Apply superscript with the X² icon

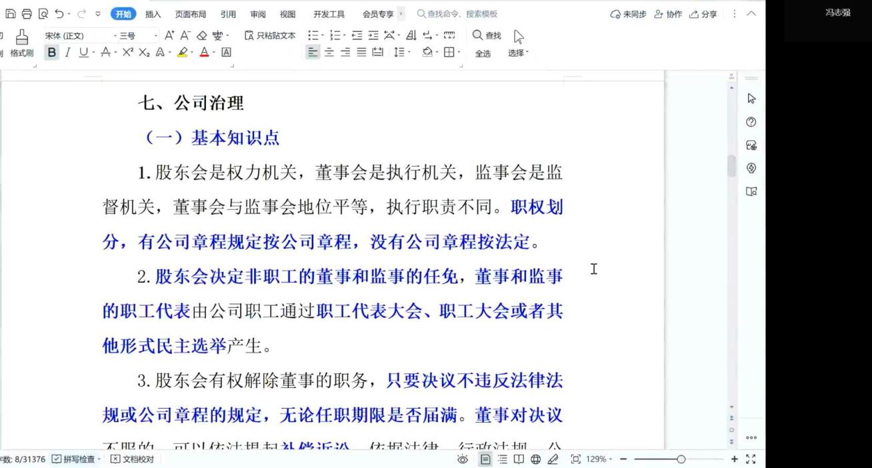coord(128,53)
